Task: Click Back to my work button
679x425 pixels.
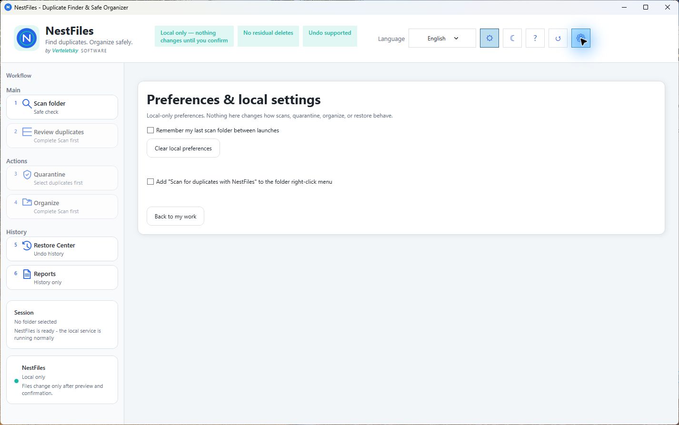Action: coord(175,216)
